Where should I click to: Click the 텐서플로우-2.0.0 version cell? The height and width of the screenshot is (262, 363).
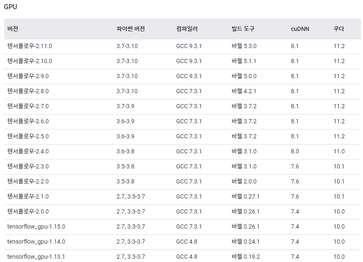pos(28,211)
